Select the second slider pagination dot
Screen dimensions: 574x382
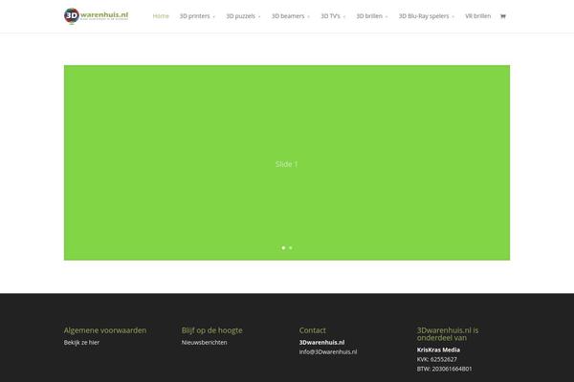click(291, 248)
